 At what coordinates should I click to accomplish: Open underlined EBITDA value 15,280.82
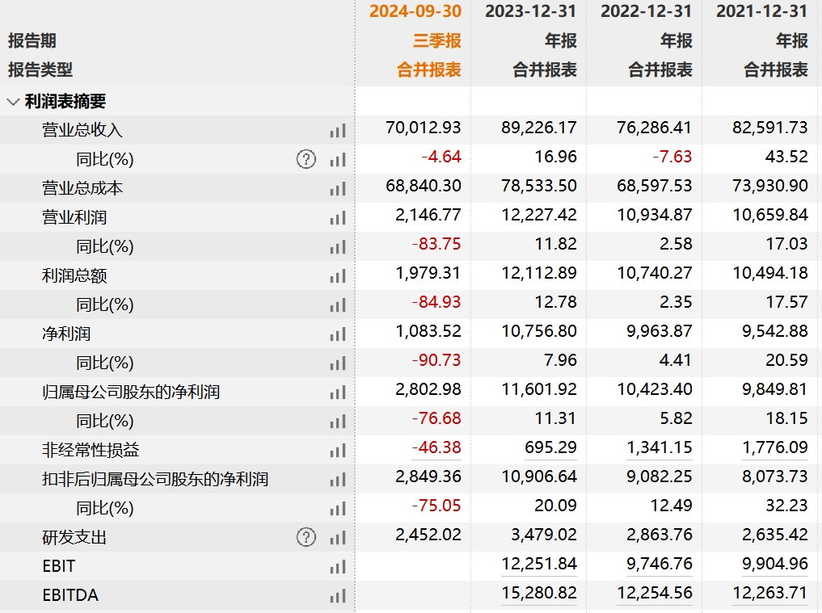(x=539, y=593)
